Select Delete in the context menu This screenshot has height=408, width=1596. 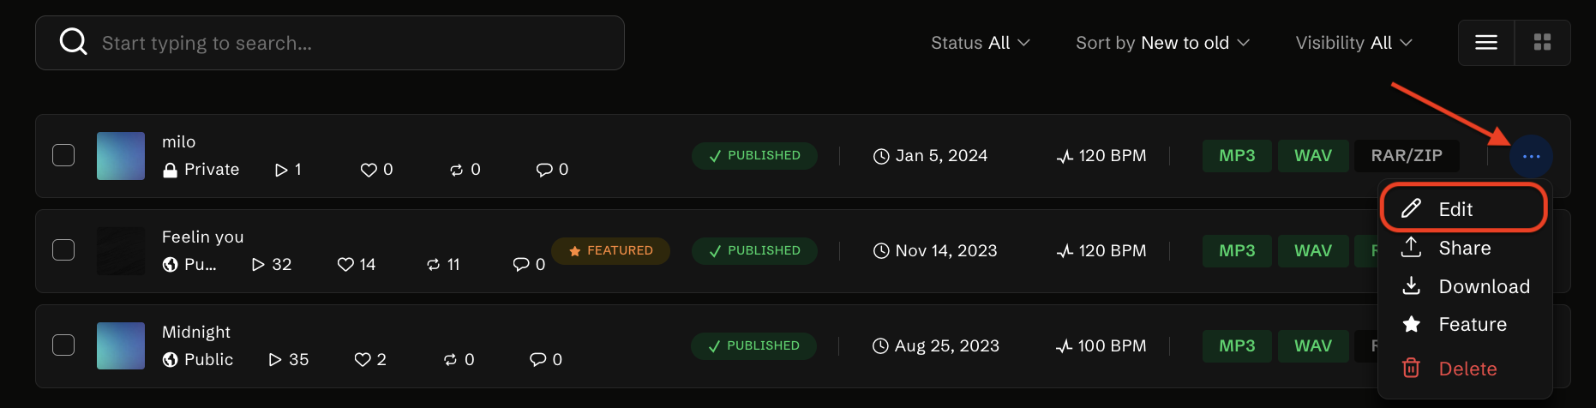[1466, 369]
